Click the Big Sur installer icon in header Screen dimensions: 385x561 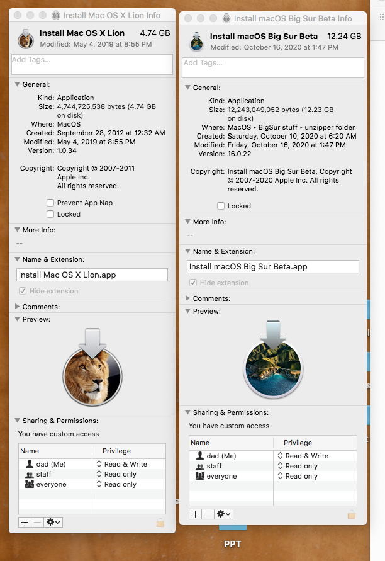point(197,42)
